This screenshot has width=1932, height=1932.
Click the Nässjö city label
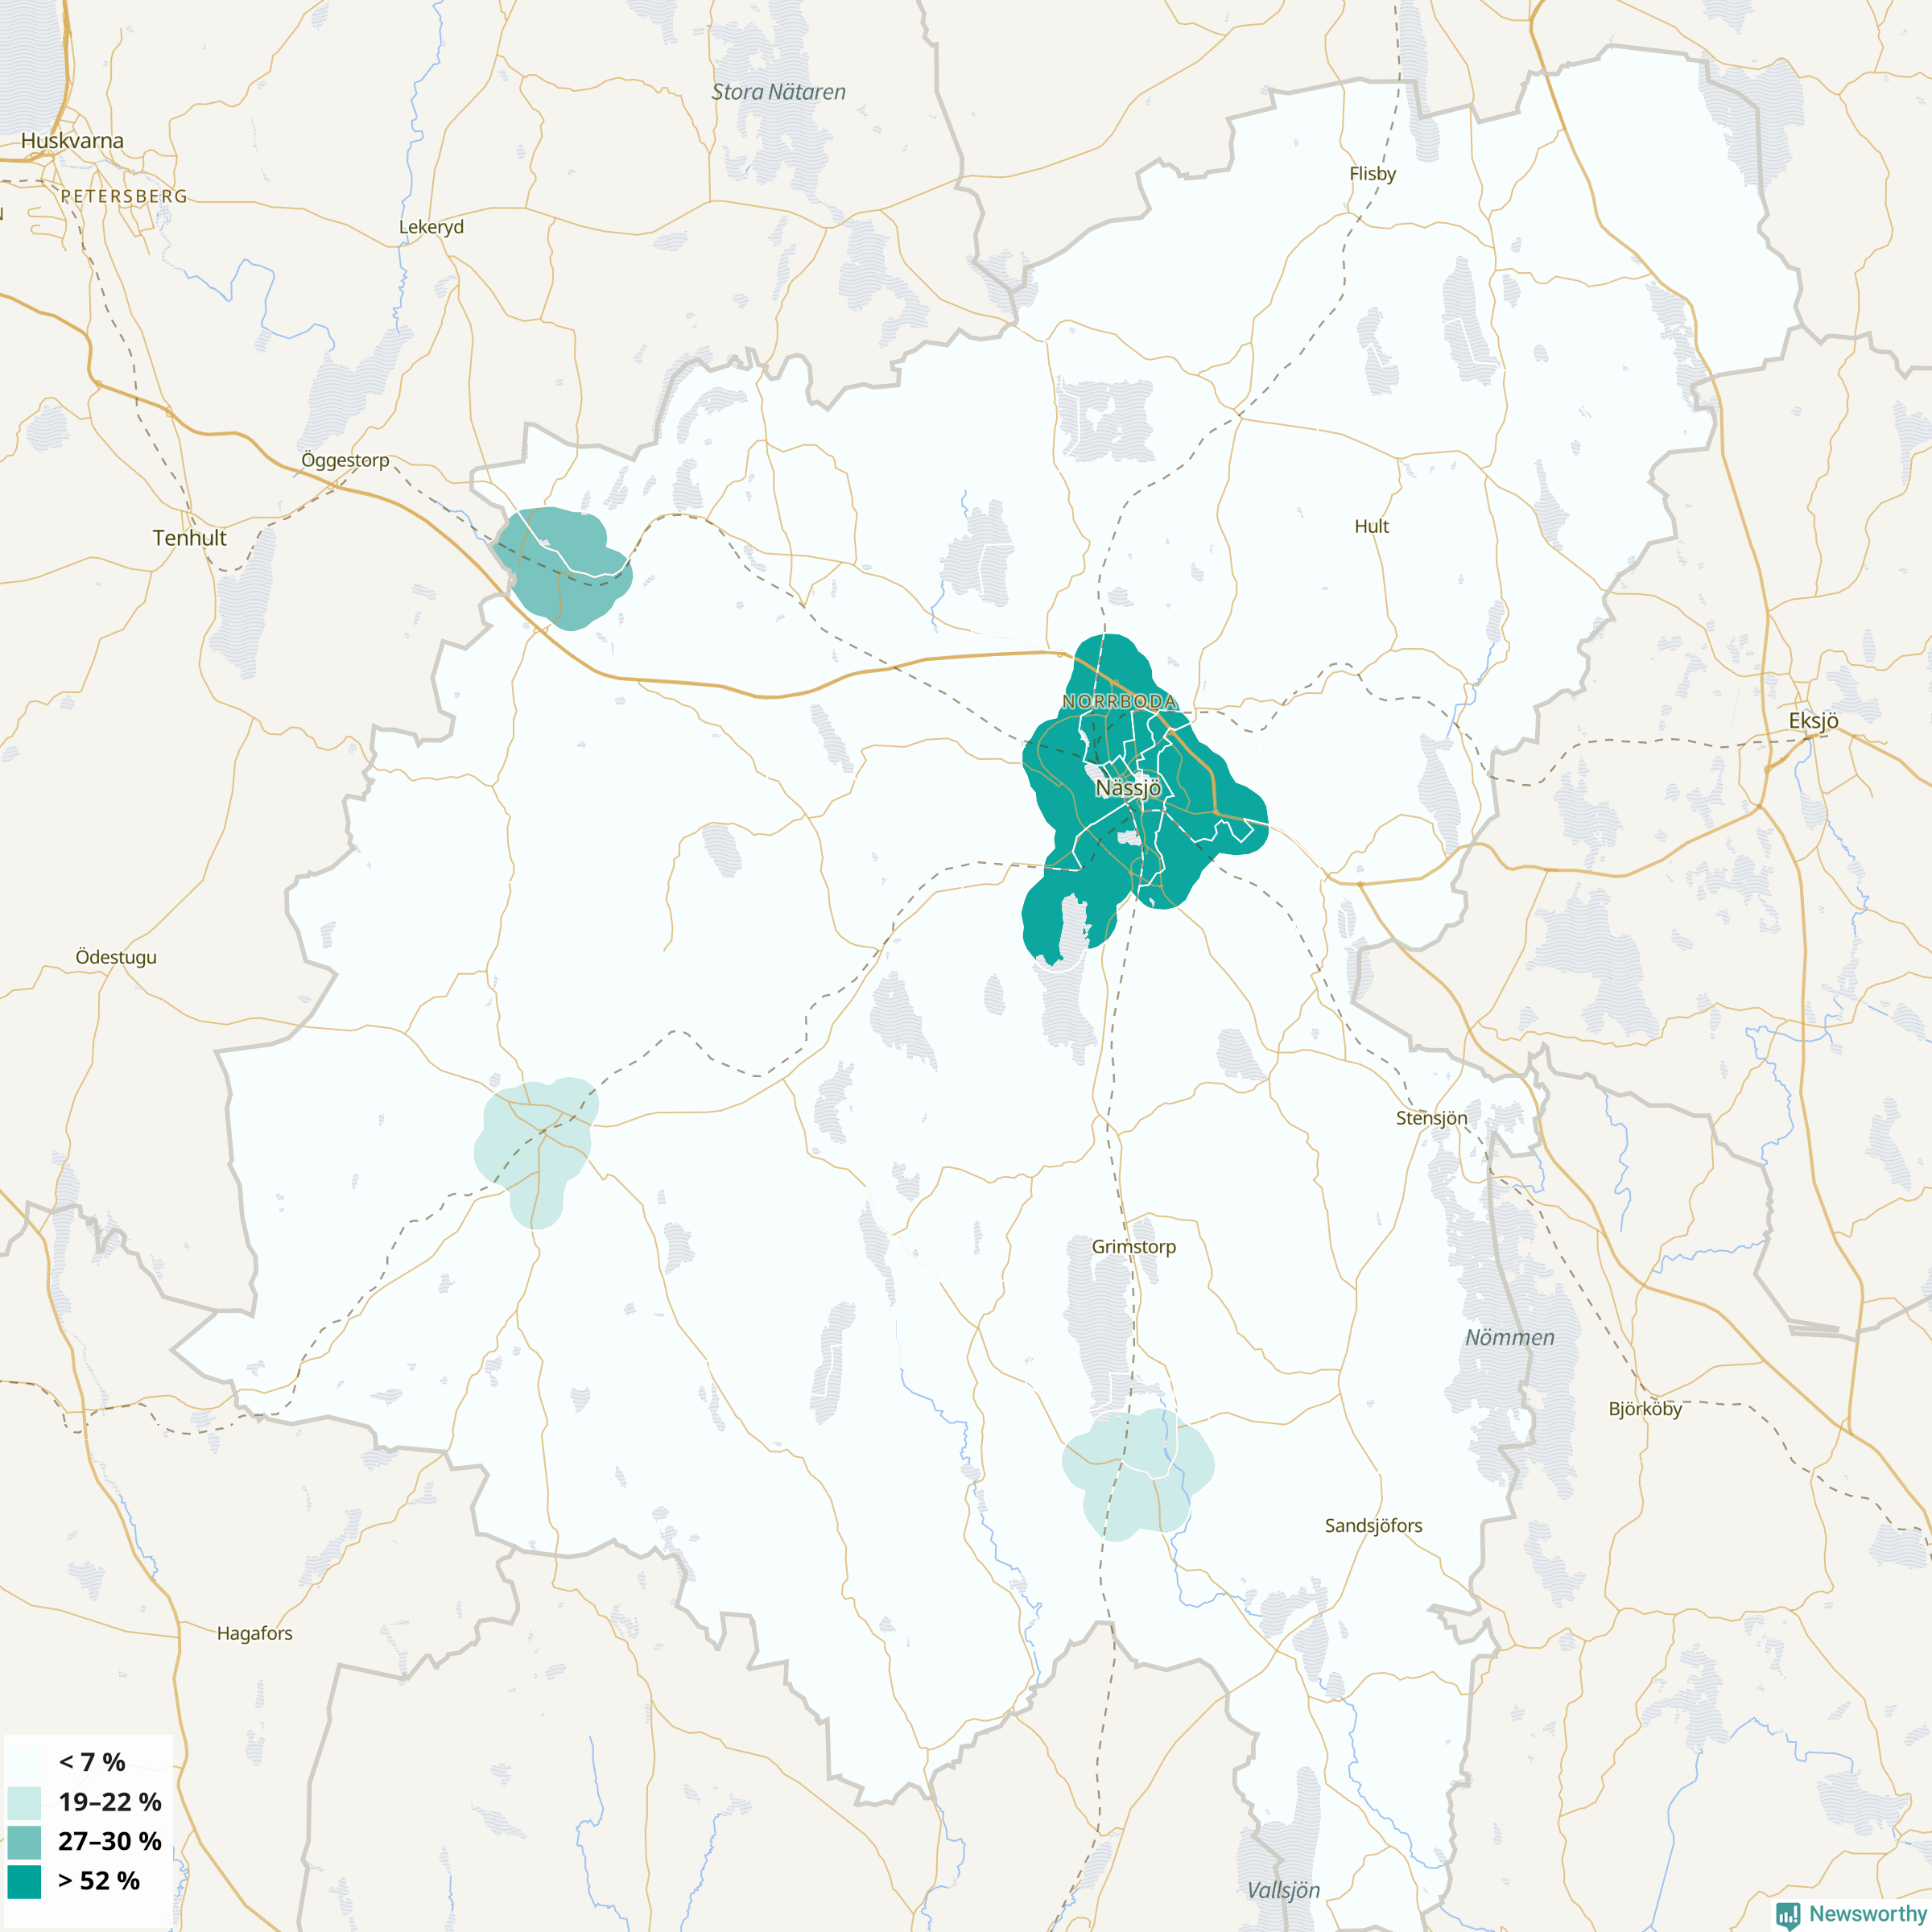1128,788
